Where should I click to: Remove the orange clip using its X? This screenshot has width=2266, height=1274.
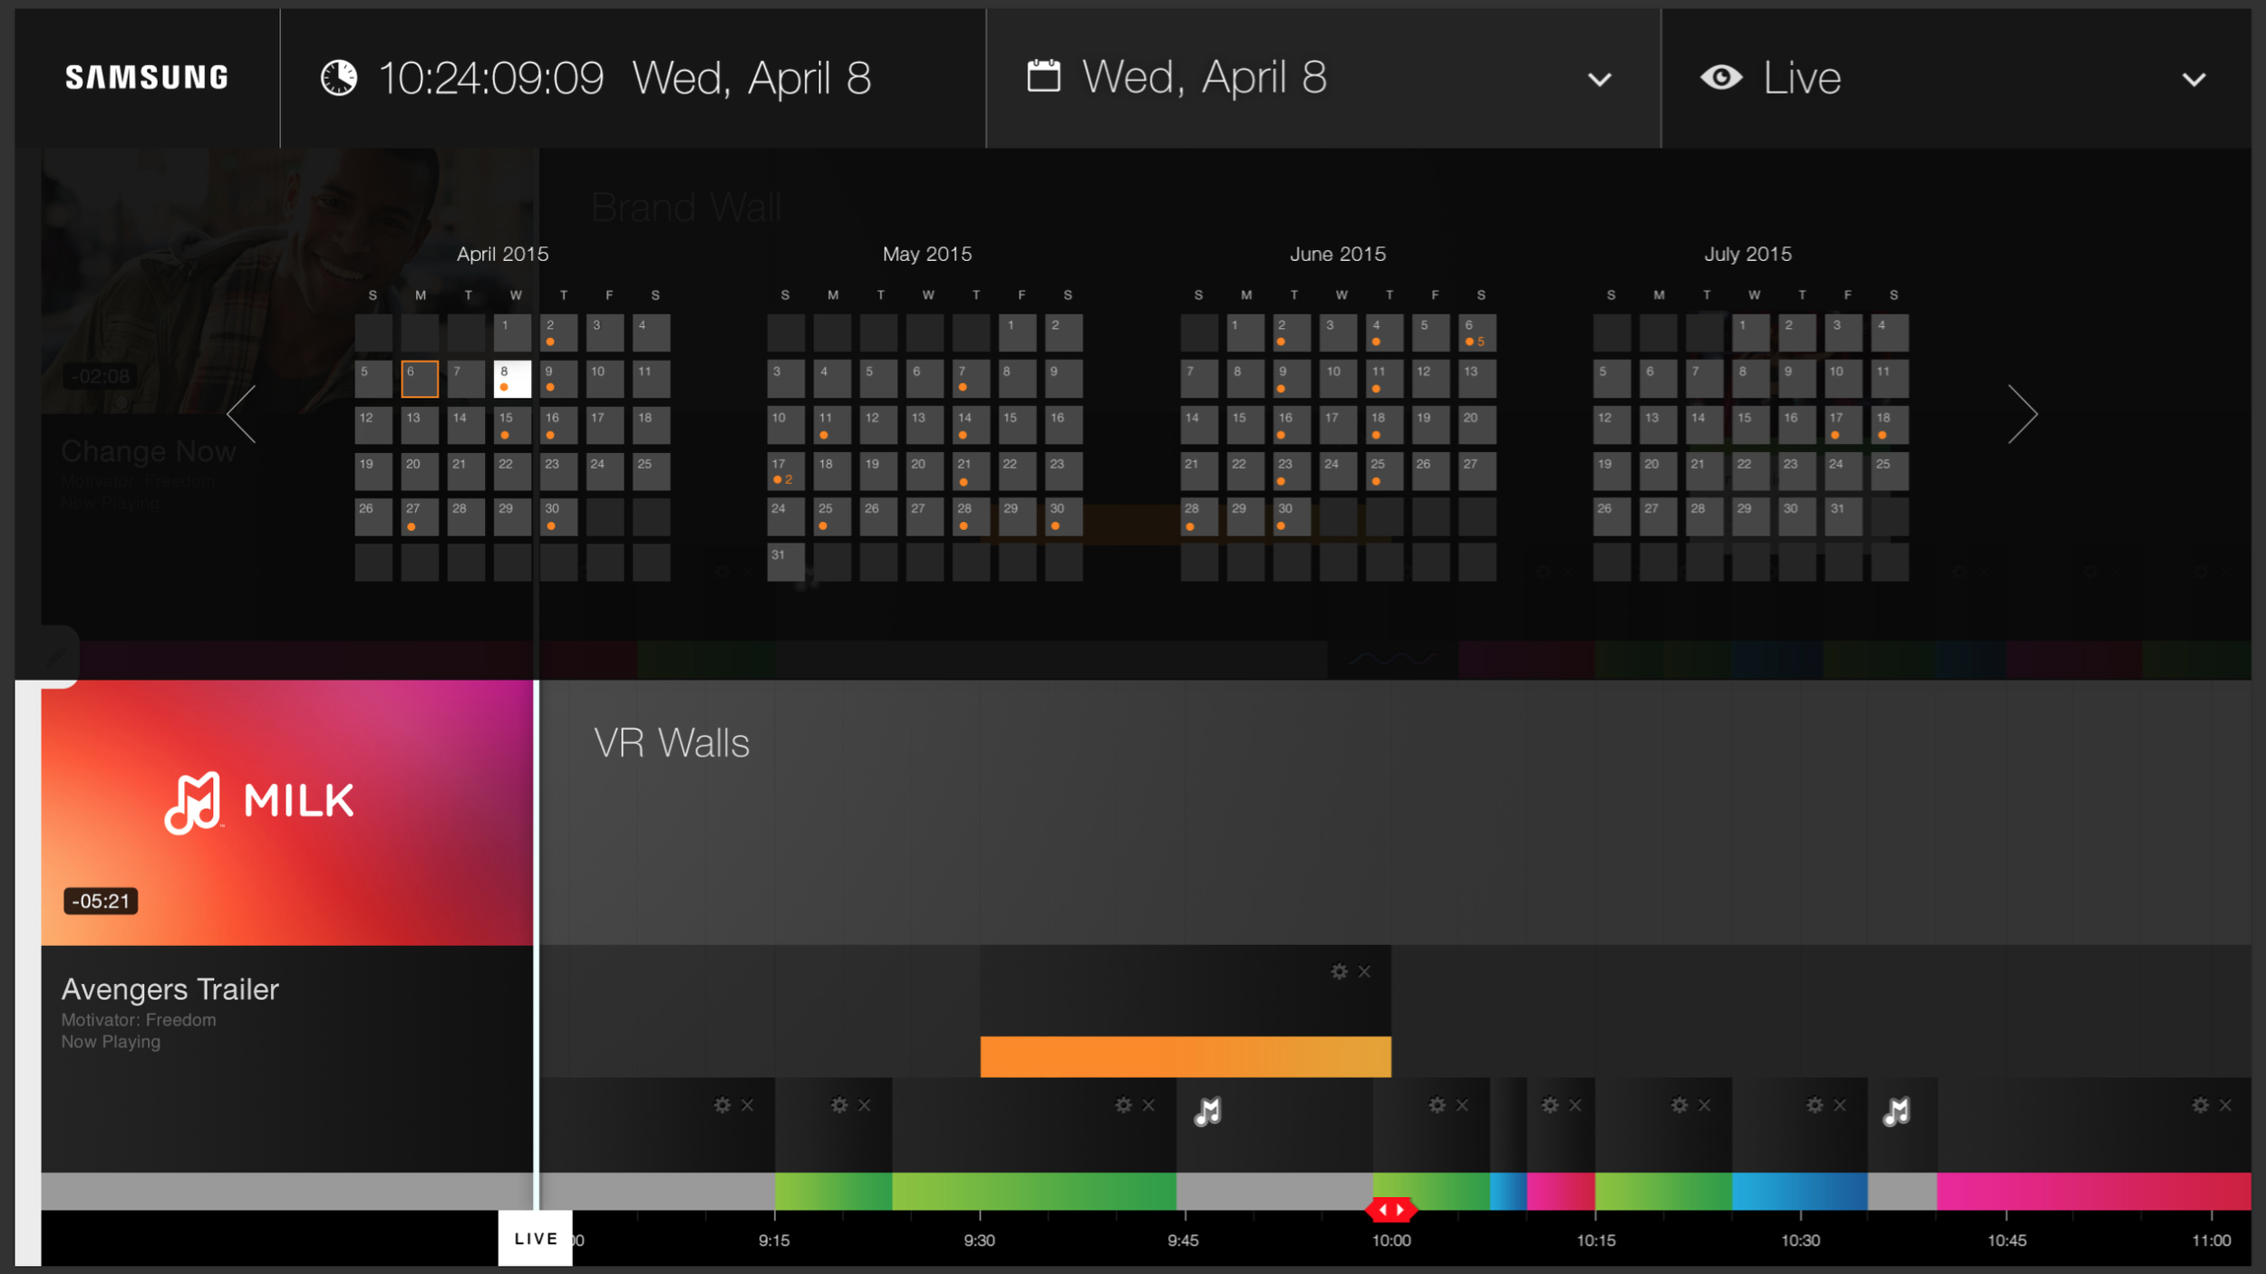click(x=1364, y=971)
